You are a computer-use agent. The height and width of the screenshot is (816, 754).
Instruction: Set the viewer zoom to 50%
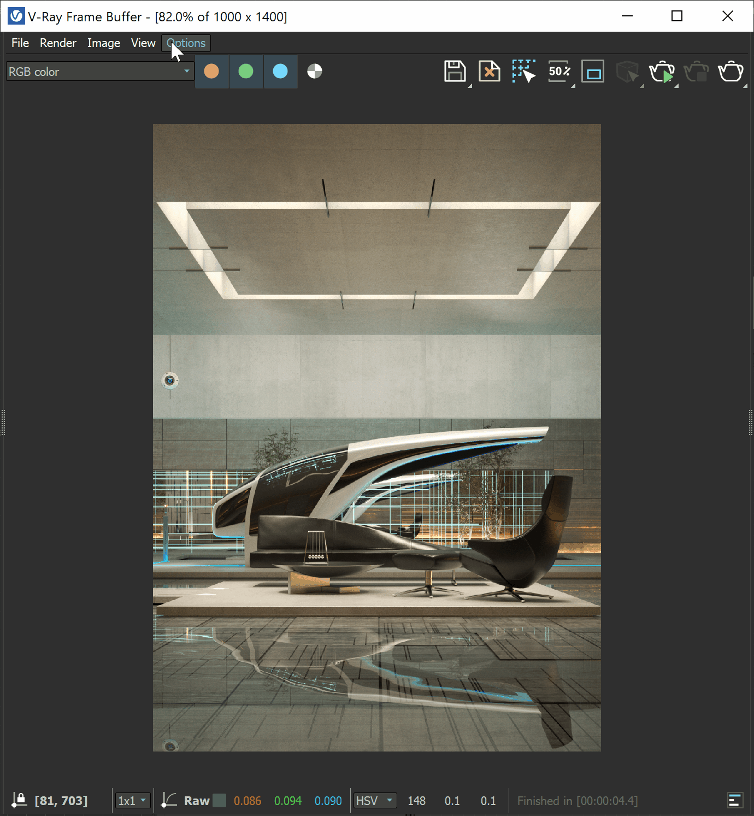(558, 71)
